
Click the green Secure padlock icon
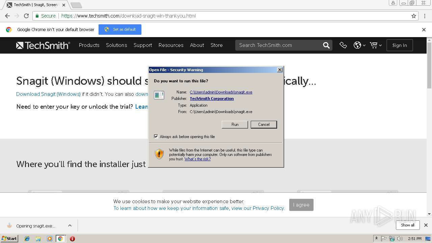[37, 16]
